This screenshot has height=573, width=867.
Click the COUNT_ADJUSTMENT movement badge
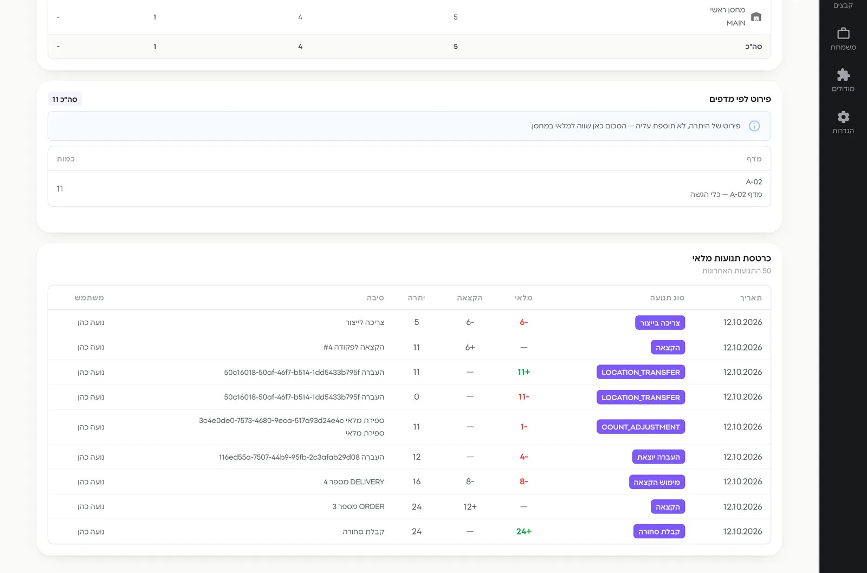click(640, 427)
